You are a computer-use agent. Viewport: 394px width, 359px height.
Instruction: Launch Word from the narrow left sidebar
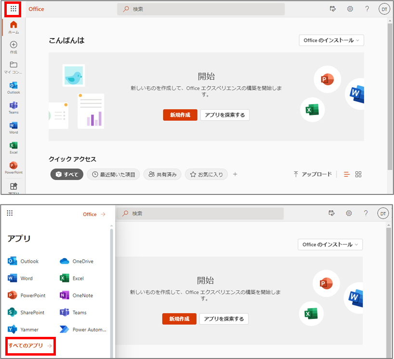13,128
